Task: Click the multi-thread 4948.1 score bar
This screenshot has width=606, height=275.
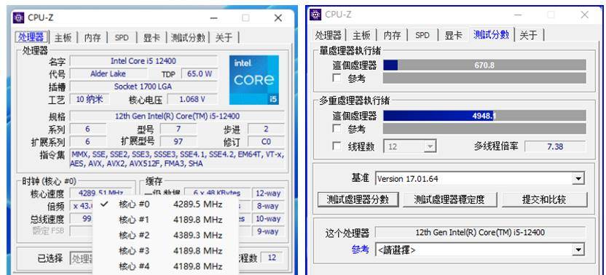Action: click(x=484, y=116)
